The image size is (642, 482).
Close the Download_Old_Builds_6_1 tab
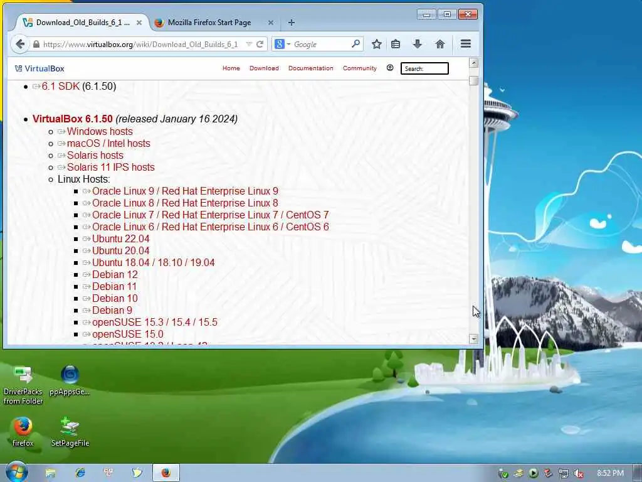point(139,23)
